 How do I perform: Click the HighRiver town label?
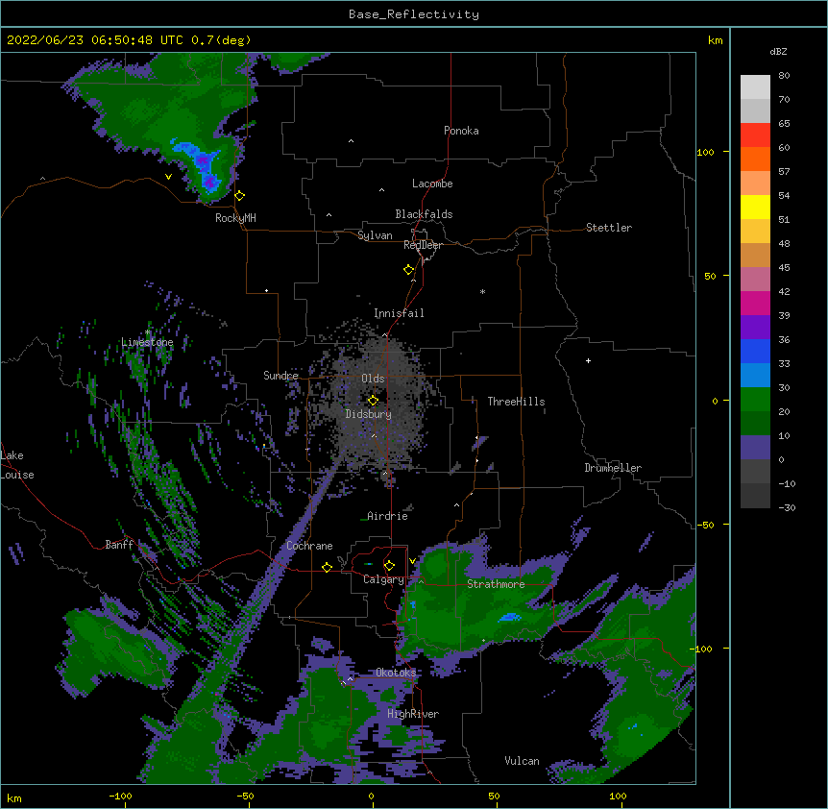click(413, 714)
